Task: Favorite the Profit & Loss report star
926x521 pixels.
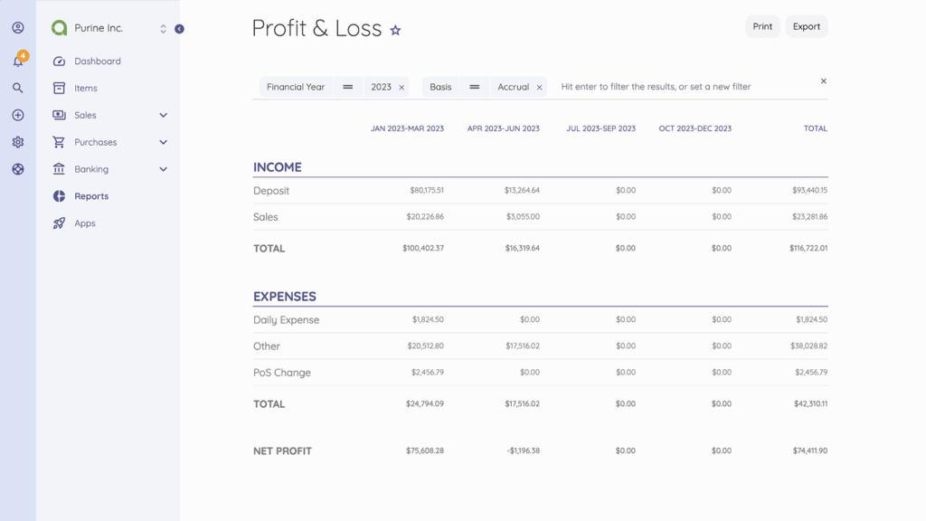Action: [395, 30]
